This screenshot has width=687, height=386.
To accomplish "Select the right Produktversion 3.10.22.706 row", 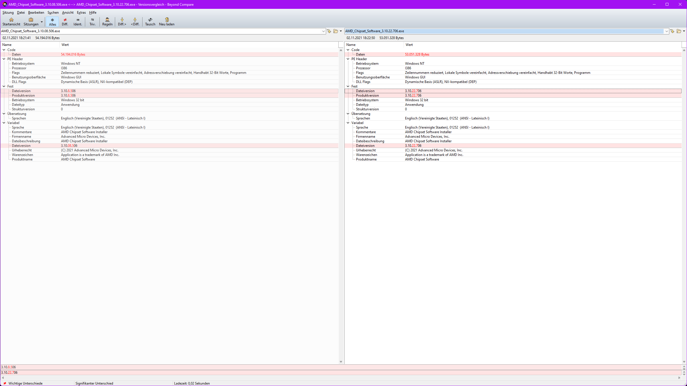I will pyautogui.click(x=413, y=96).
